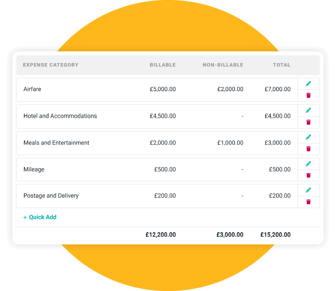Sort by the Billable column header
The width and height of the screenshot is (336, 291).
tap(163, 65)
